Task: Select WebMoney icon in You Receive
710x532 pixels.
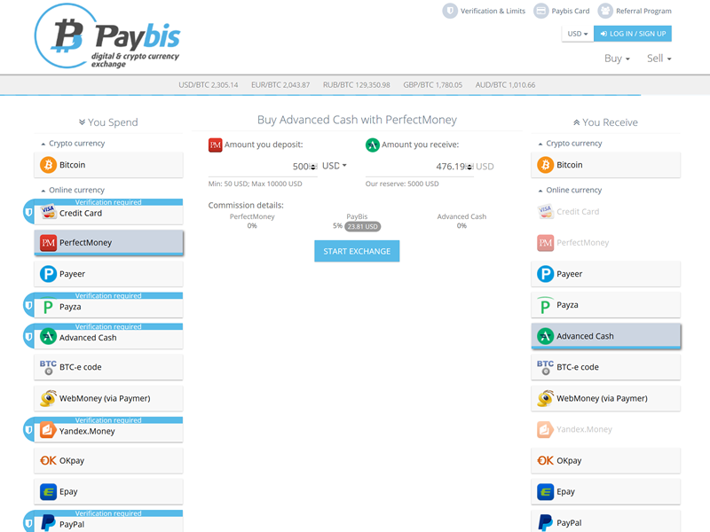Action: [546, 398]
